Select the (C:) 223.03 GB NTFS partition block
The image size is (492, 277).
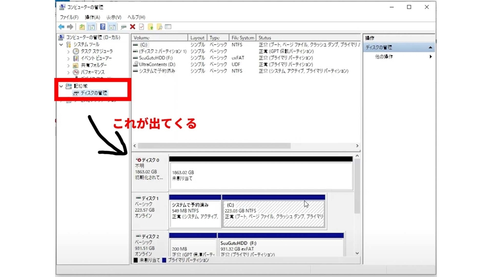pos(273,211)
